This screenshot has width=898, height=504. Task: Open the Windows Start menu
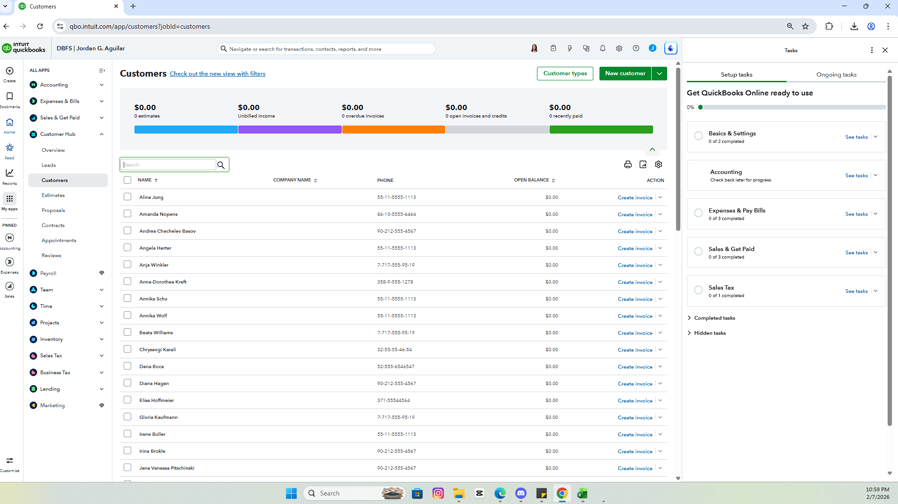[x=291, y=493]
